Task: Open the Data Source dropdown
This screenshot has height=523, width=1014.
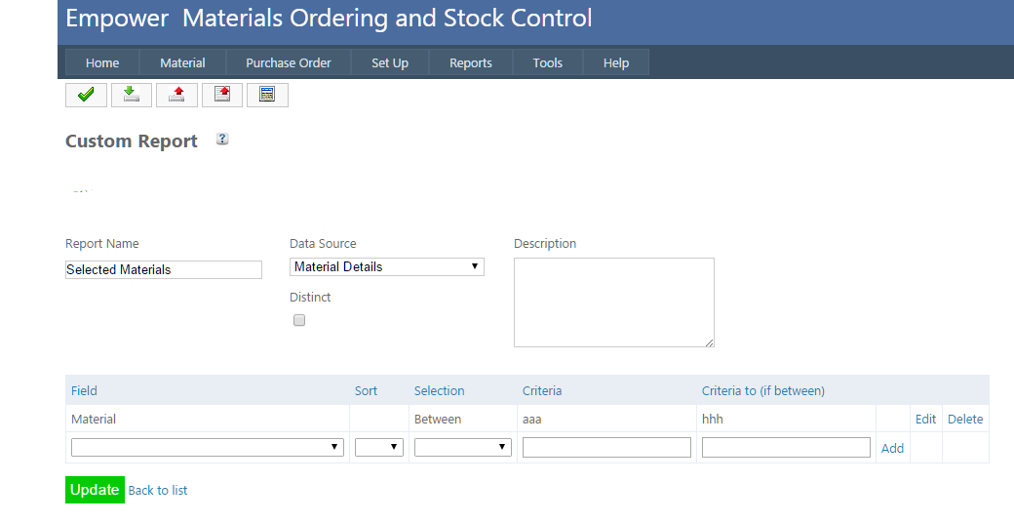Action: 386,266
